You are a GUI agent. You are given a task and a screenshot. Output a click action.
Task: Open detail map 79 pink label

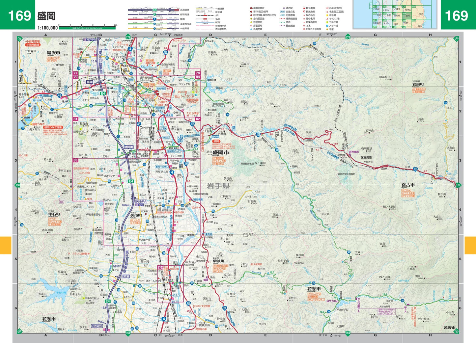[x=75, y=77]
